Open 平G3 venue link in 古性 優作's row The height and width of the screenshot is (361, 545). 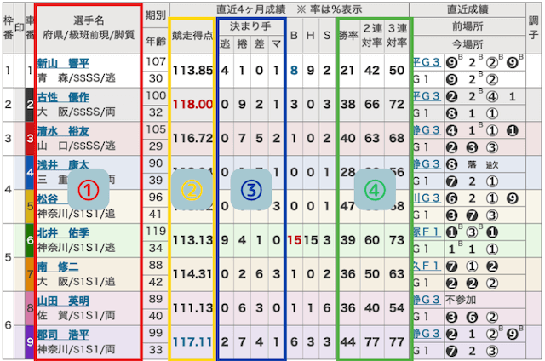(427, 96)
